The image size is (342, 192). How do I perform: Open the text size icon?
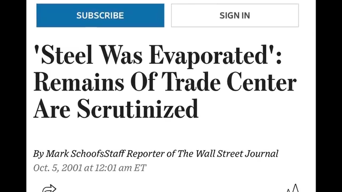(x=293, y=189)
